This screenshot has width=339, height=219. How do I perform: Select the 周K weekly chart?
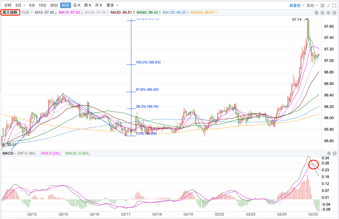coord(88,5)
